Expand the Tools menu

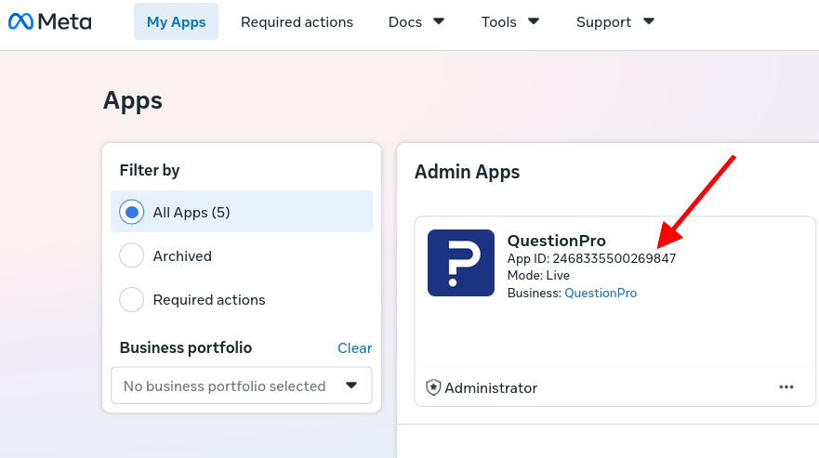pos(509,22)
